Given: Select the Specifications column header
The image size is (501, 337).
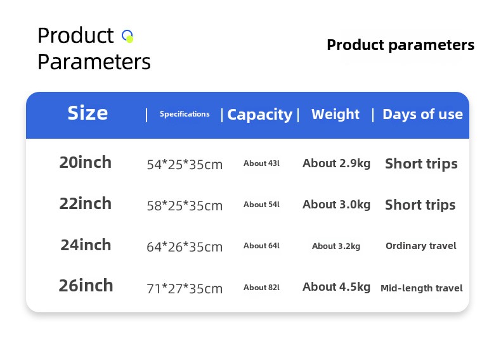Looking at the screenshot, I should [185, 114].
